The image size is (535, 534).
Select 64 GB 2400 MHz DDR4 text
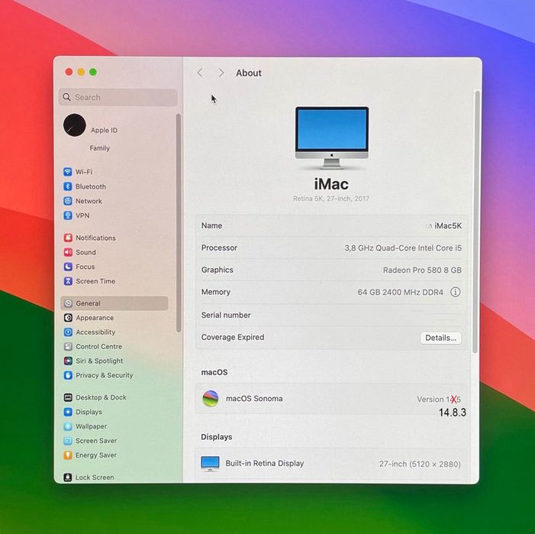coord(400,293)
